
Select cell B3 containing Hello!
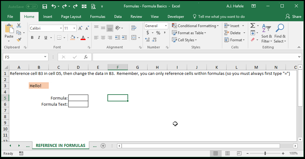(39, 86)
